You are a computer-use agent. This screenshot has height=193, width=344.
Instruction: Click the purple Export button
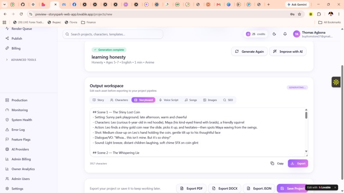(x=298, y=164)
